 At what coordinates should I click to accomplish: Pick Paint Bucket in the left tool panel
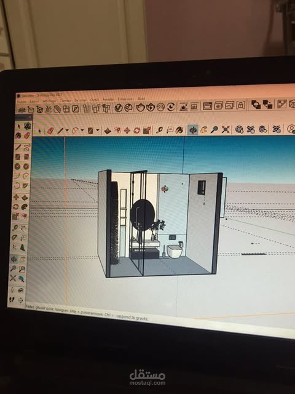[18, 136]
